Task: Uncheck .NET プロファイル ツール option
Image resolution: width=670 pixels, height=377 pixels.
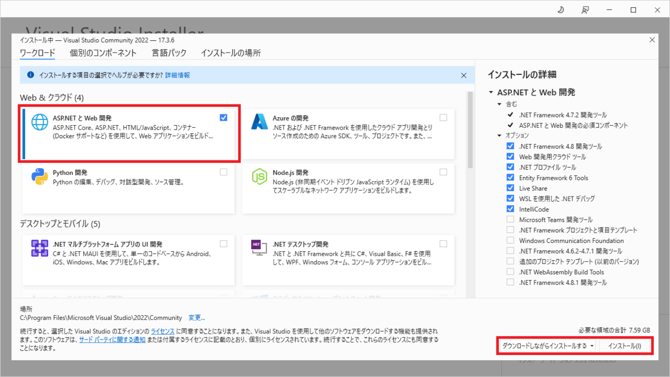Action: tap(510, 167)
